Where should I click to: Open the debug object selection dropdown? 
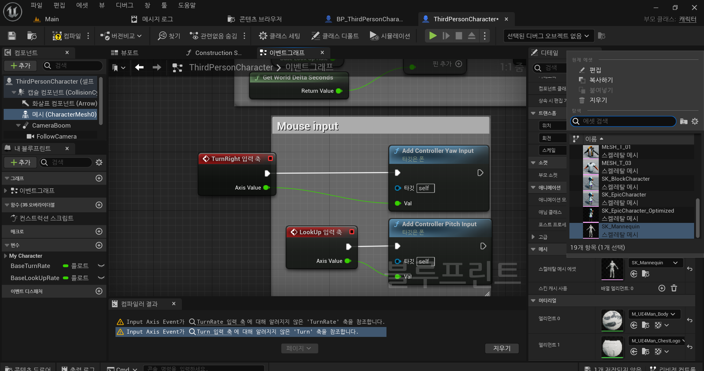tap(548, 36)
